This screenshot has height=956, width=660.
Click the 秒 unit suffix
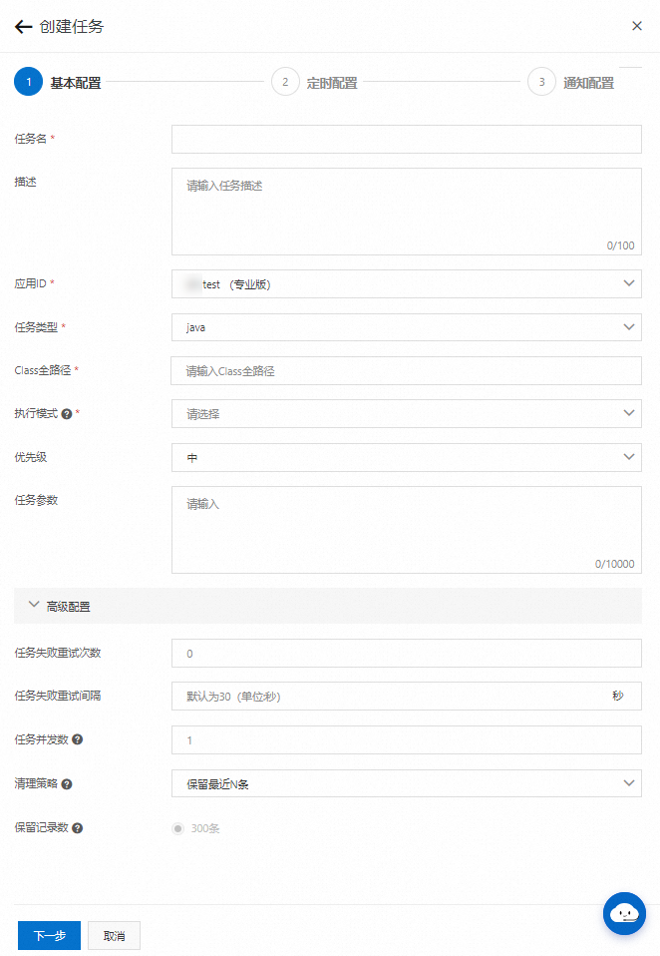618,696
